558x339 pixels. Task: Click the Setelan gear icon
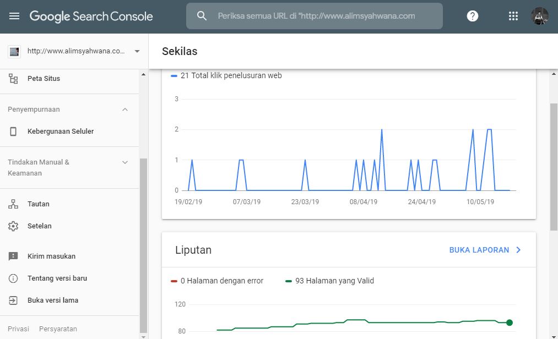click(x=14, y=226)
